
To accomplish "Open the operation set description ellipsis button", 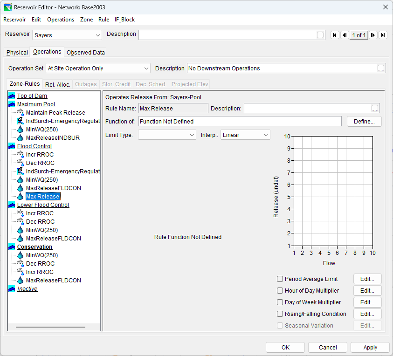I will (x=381, y=68).
